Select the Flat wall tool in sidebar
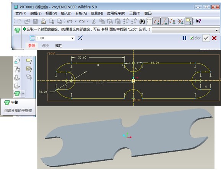 pos(17,93)
